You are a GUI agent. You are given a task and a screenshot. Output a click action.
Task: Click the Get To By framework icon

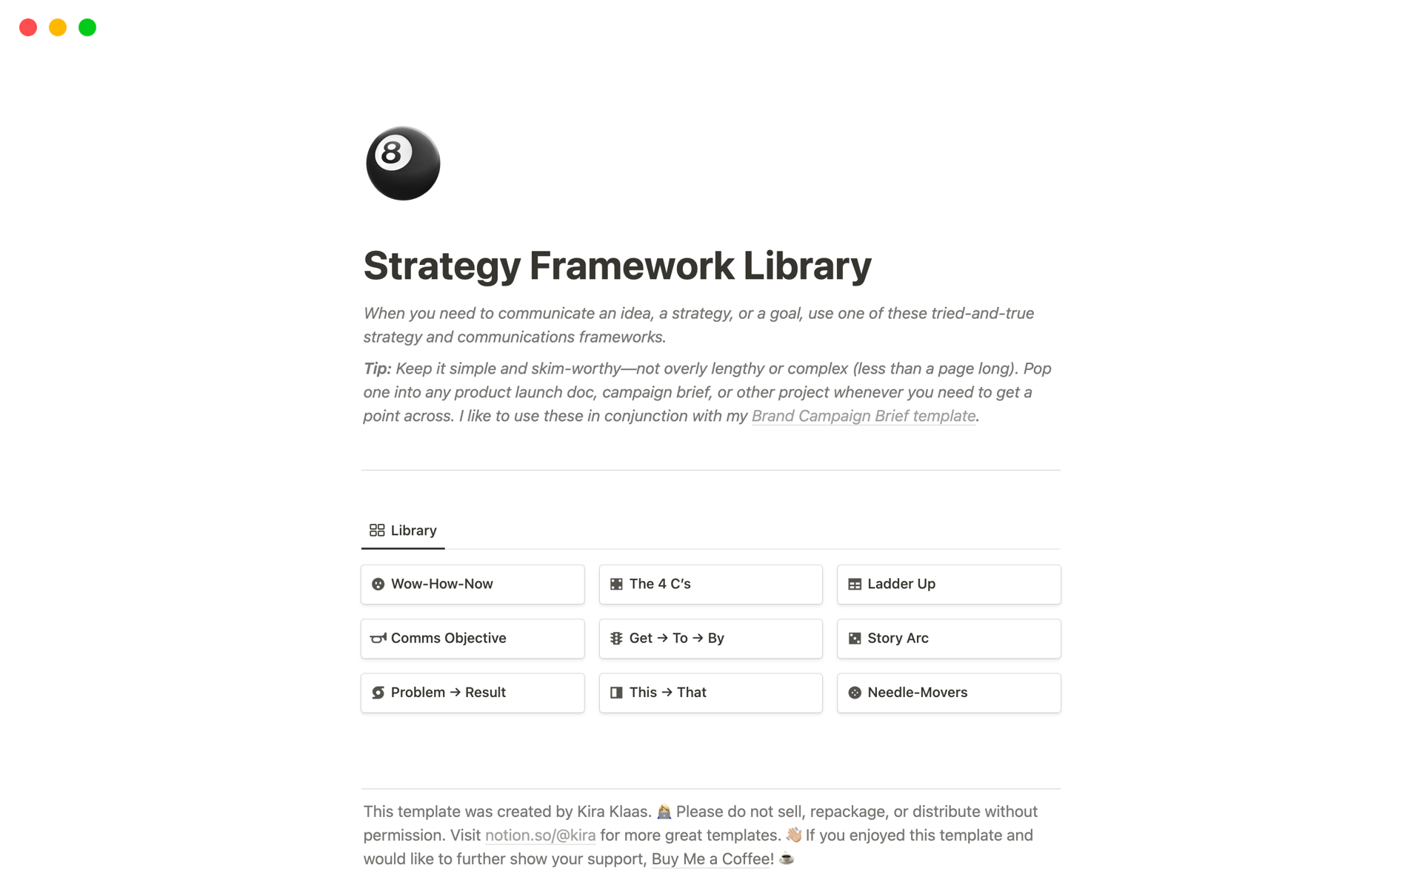(616, 637)
